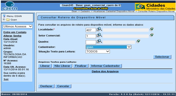Viewport: 176px width, 96px height.
Task: Click the title Consultar Roteiro do Dispositivo Móvel
Action: pyautogui.click(x=73, y=17)
